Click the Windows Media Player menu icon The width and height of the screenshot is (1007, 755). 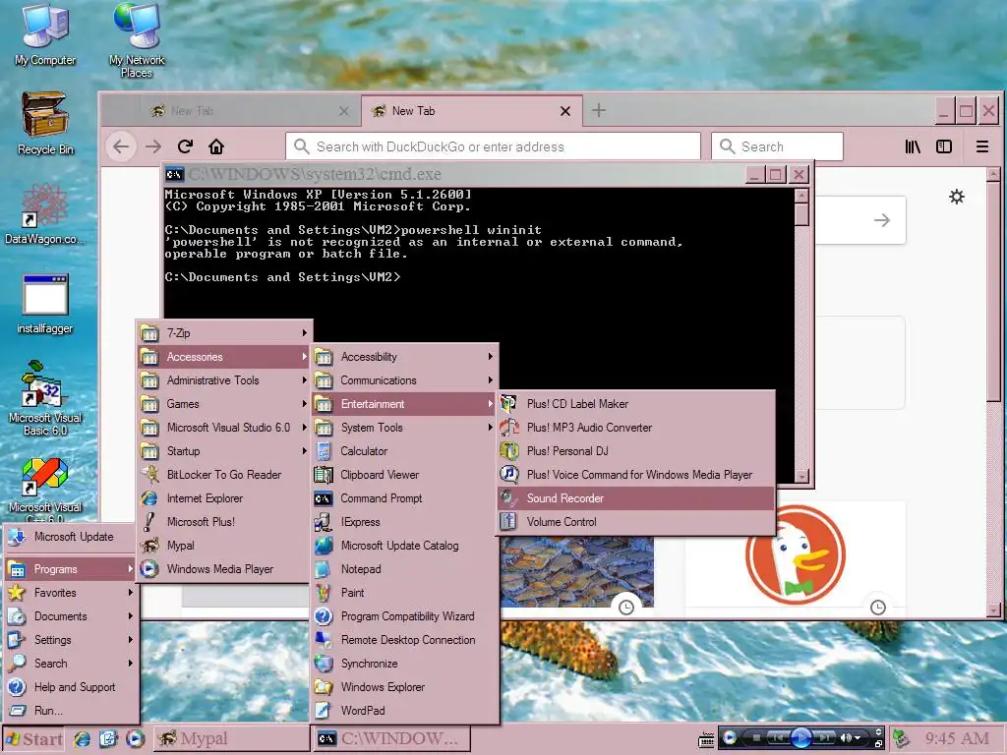click(x=149, y=569)
